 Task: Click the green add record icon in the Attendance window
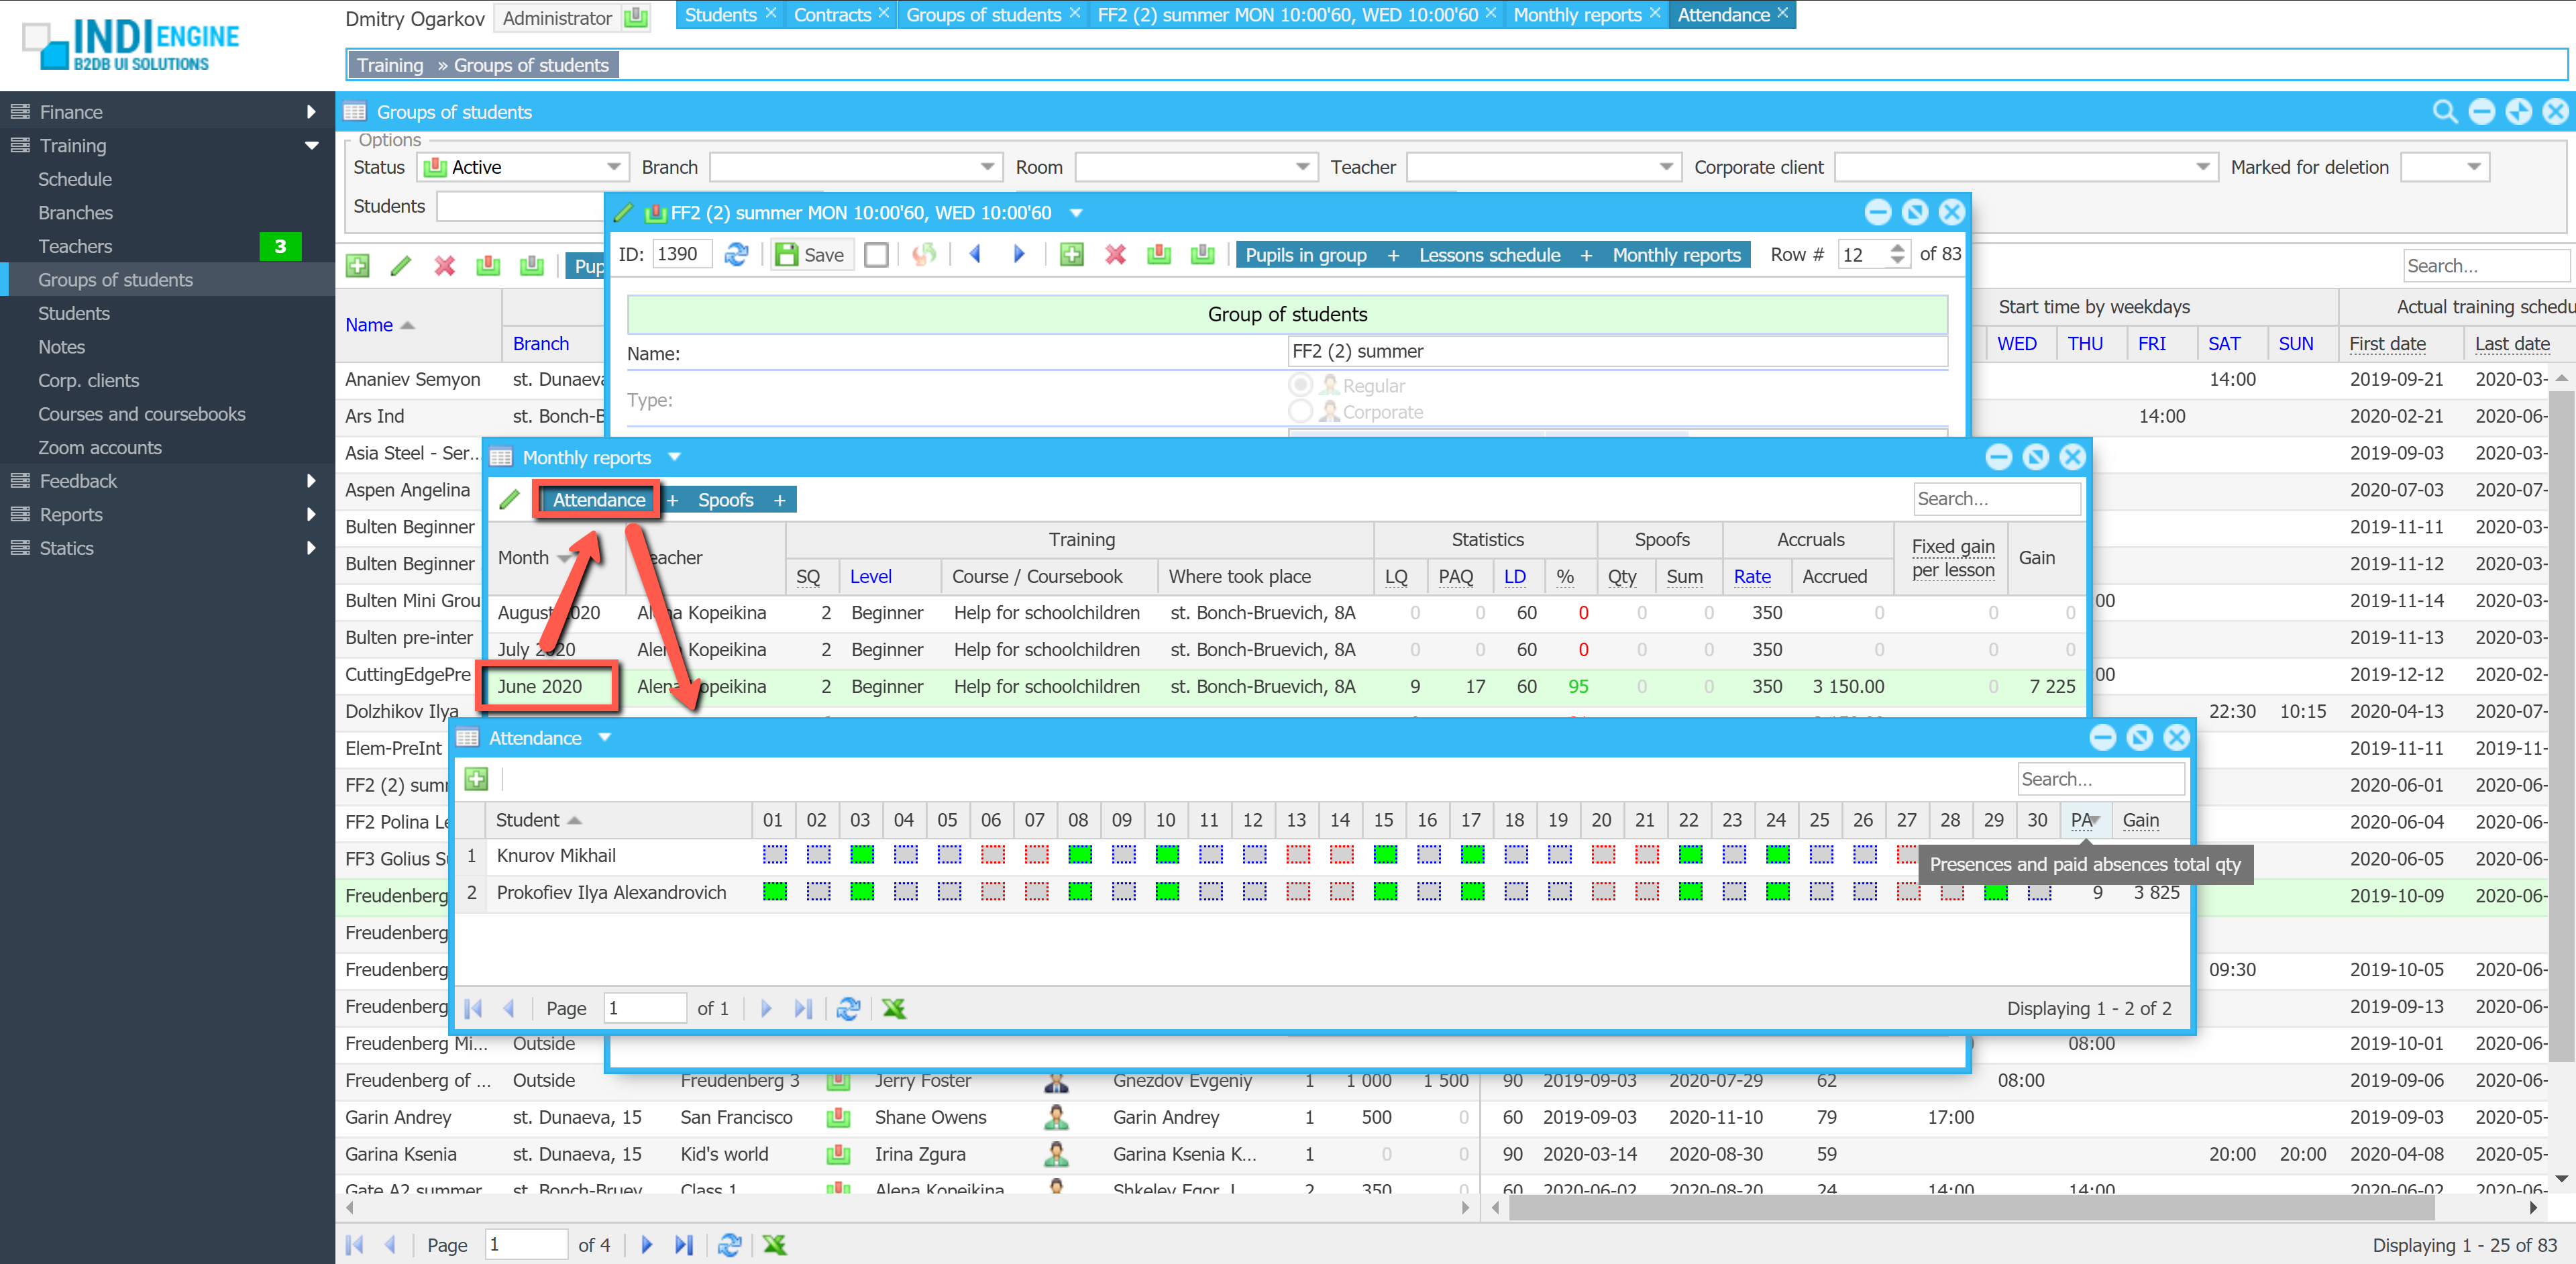pos(476,779)
